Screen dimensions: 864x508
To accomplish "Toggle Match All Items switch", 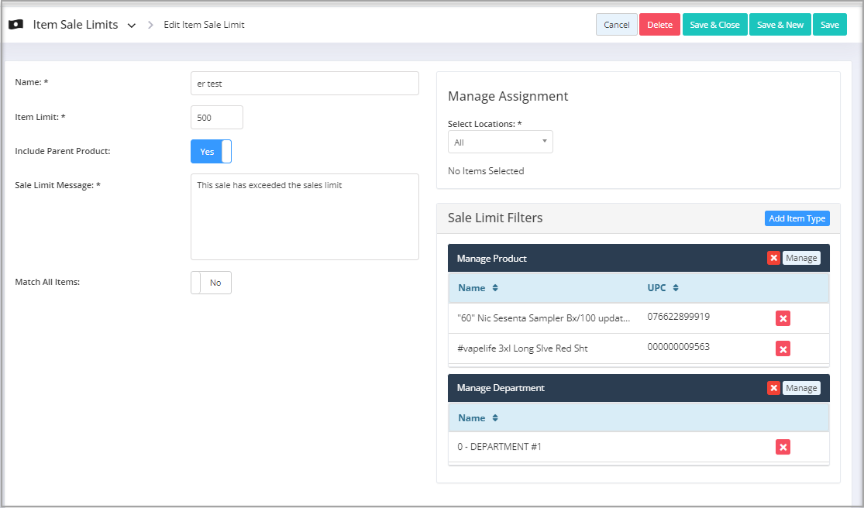I will 211,283.
